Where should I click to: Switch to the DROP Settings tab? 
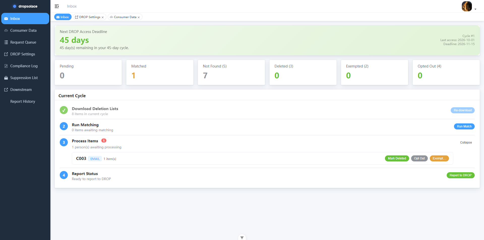pos(89,17)
